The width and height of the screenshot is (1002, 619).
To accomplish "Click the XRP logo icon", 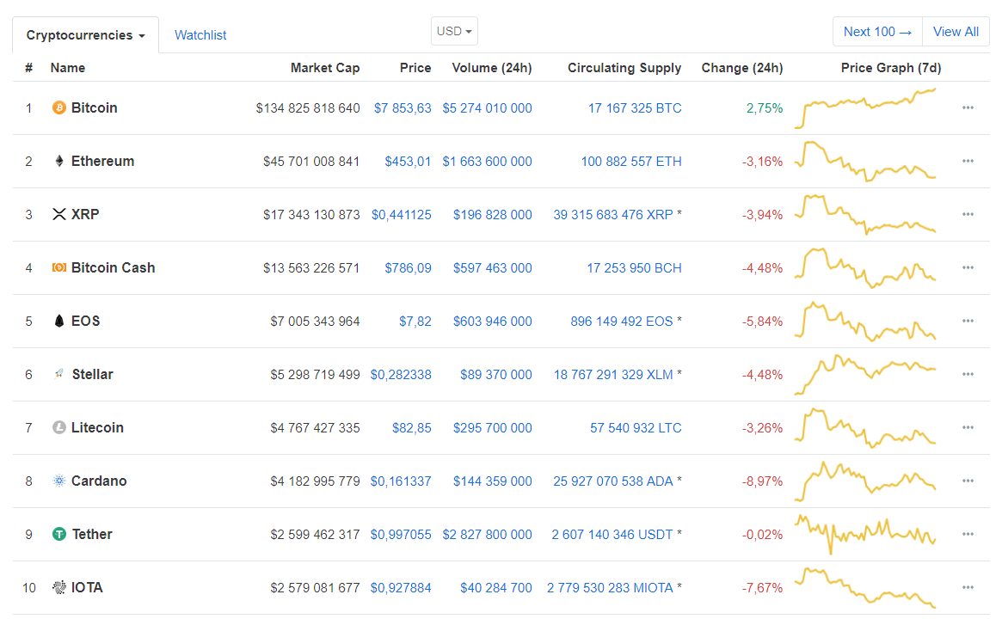I will 58,215.
